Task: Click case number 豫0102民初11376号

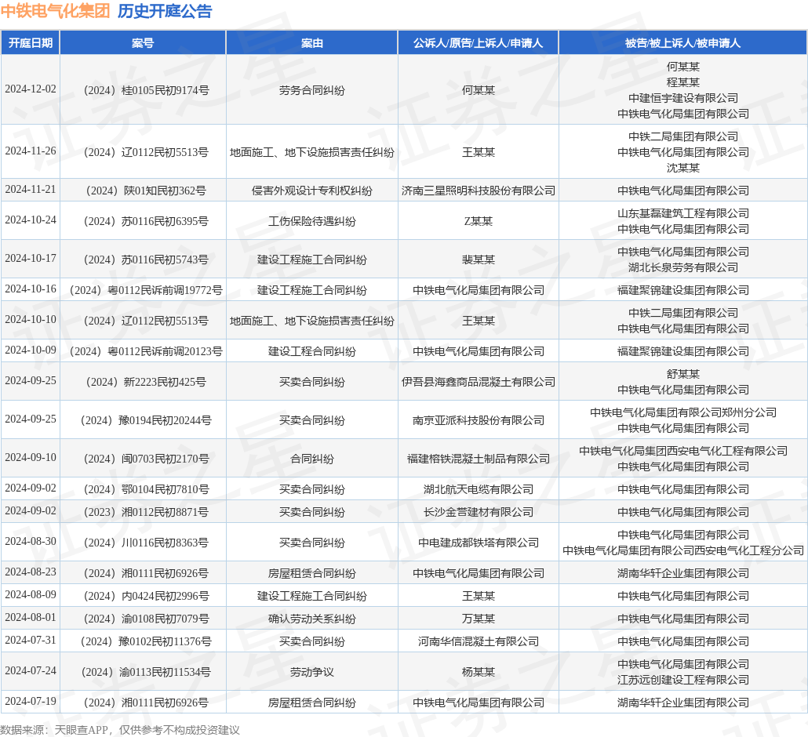Action: click(146, 641)
